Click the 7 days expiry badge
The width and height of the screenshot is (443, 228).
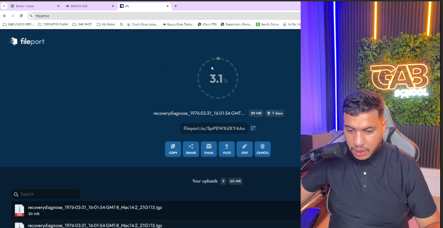coord(275,113)
